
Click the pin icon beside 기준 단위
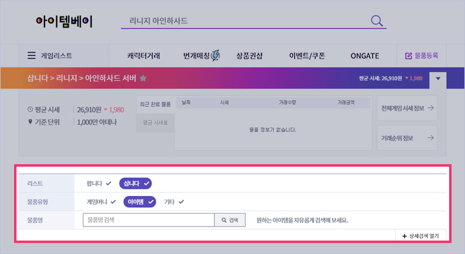click(x=30, y=122)
